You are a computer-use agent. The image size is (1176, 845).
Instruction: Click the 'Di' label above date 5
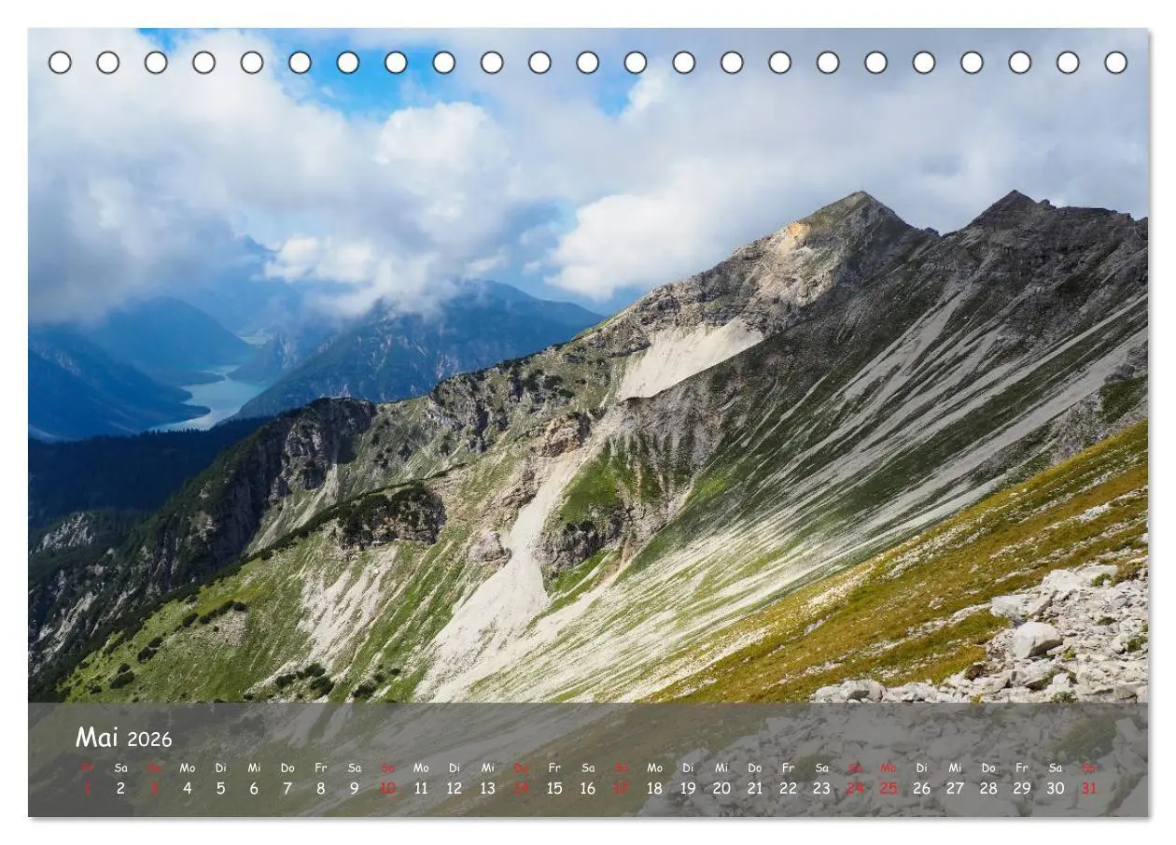click(220, 768)
